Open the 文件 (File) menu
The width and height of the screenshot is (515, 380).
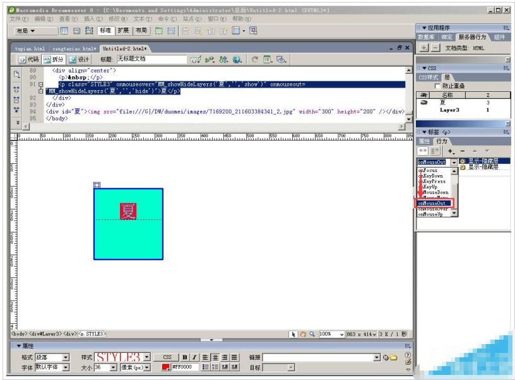[x=16, y=19]
